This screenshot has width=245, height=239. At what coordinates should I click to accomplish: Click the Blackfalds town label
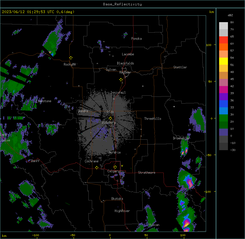(125, 63)
